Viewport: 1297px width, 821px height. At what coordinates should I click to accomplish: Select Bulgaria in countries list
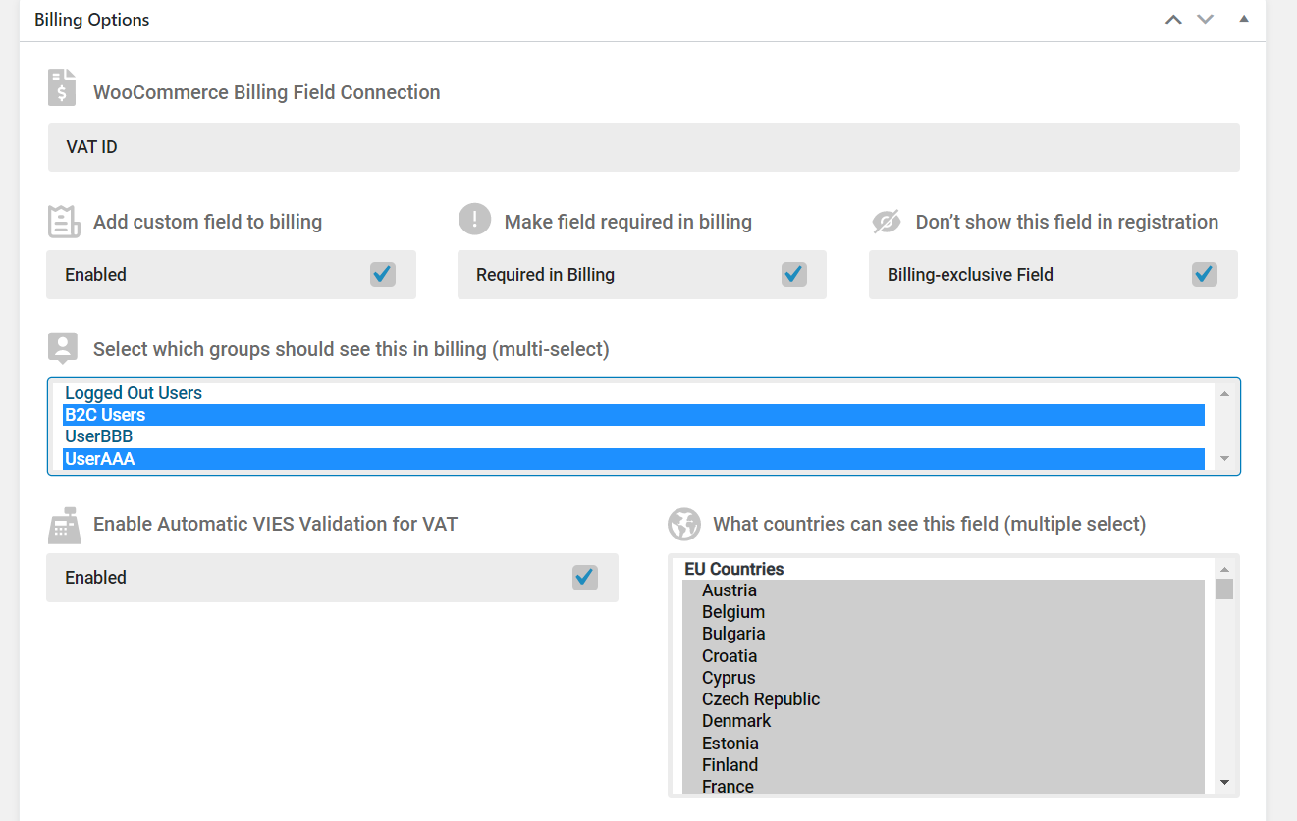coord(943,634)
